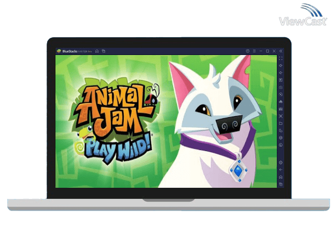The height and width of the screenshot is (230, 334).
Task: Click the BlueStacks logo in title bar
Action: pyautogui.click(x=59, y=51)
